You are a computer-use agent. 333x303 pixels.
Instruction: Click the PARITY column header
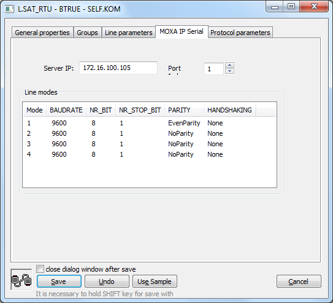point(184,110)
